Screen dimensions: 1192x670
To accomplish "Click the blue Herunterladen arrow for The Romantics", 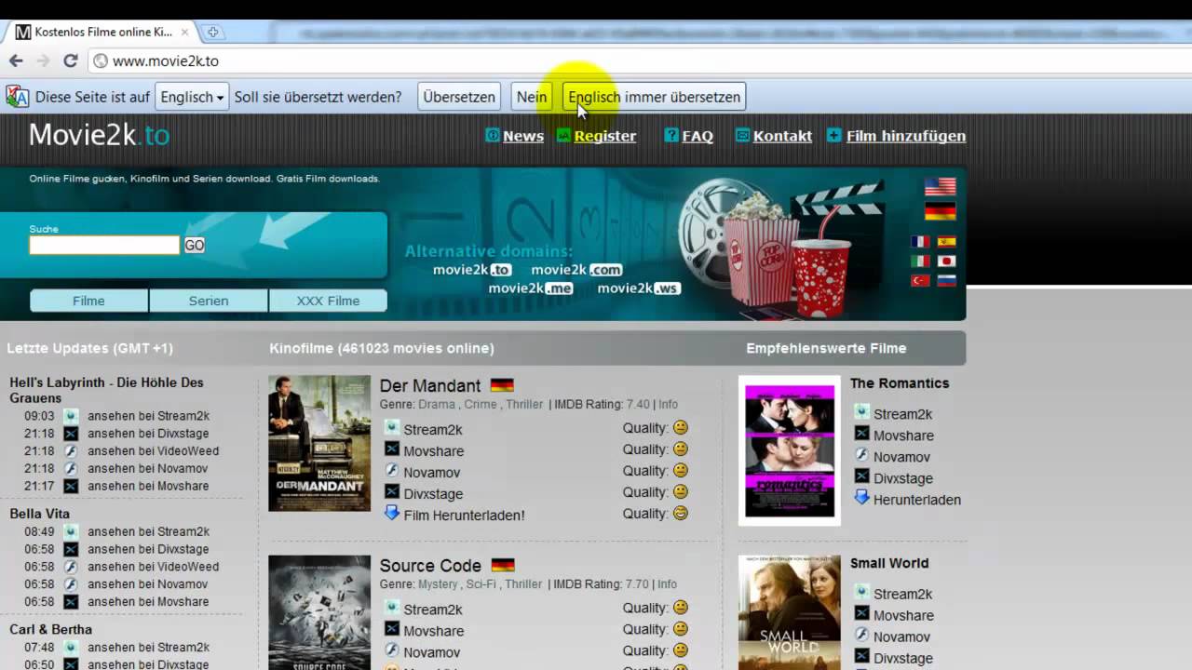I will (x=861, y=498).
